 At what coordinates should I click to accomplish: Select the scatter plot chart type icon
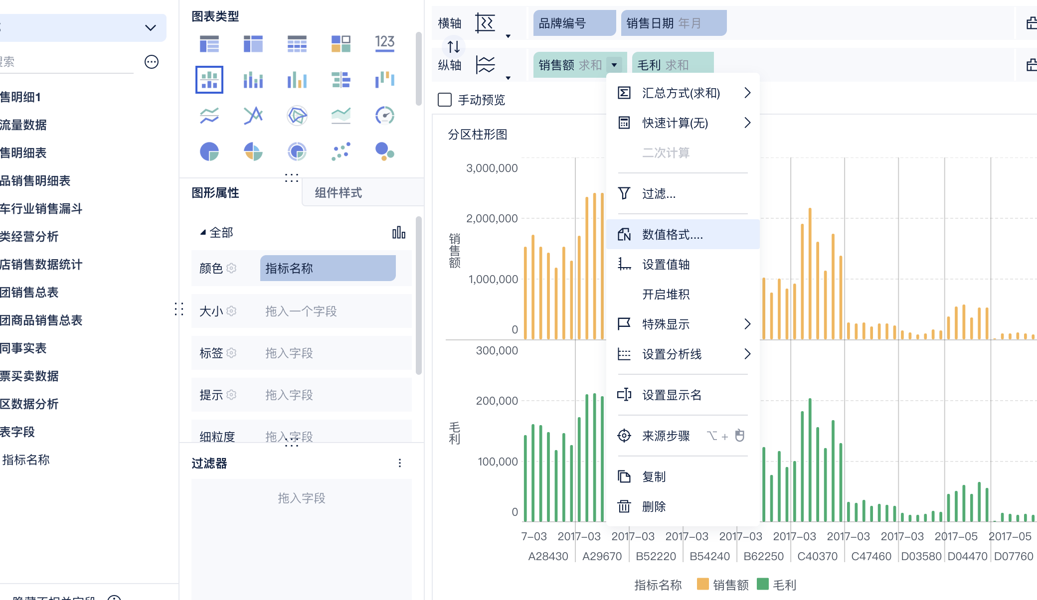[341, 151]
